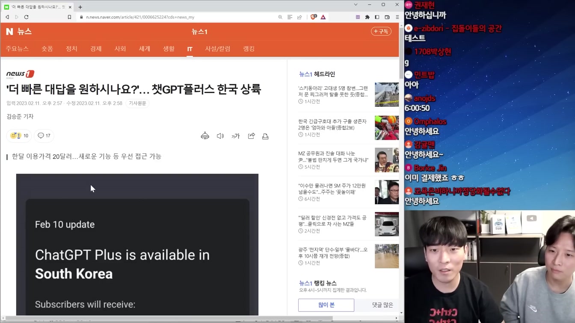The width and height of the screenshot is (575, 323).
Task: Open a new browser tab with plus
Action: [x=80, y=7]
